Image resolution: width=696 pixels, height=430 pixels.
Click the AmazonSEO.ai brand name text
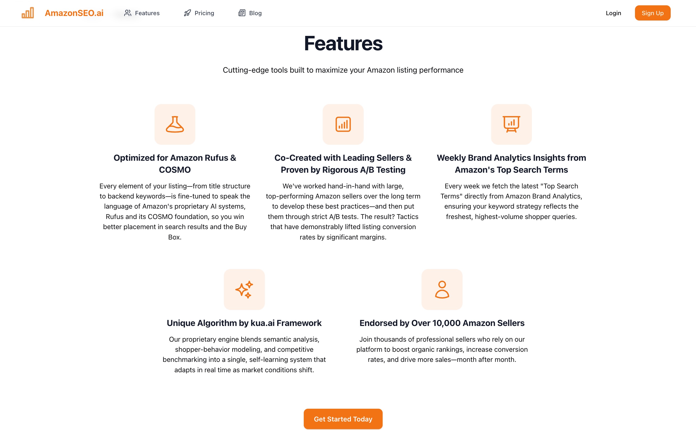click(74, 13)
